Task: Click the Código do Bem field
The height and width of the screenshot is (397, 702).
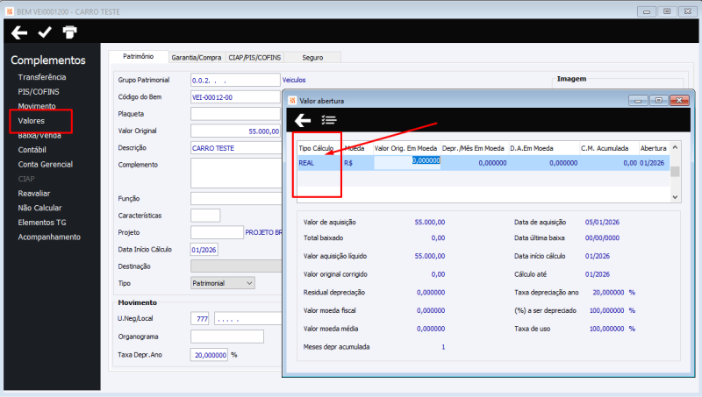Action: [235, 97]
